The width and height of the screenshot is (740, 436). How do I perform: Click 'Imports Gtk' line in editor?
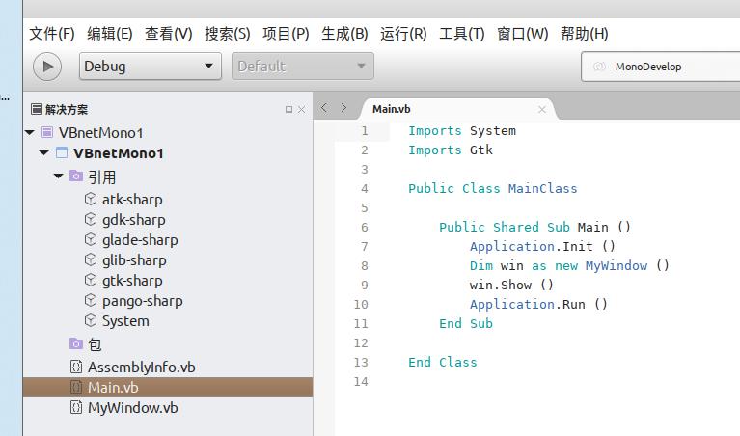451,150
